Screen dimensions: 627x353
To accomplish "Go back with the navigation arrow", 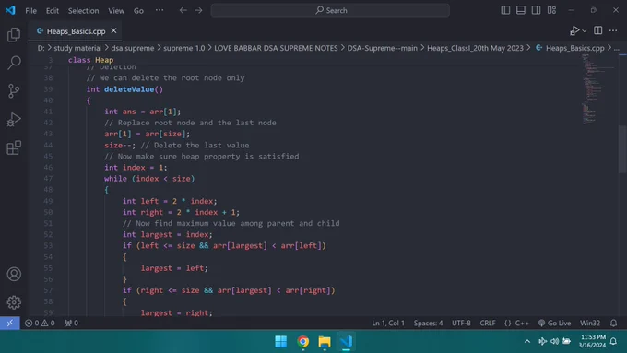I will 183,10.
